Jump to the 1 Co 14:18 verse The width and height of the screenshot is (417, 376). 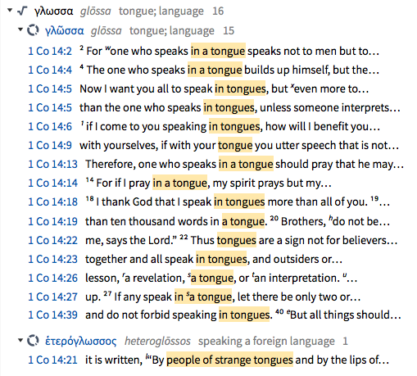[53, 202]
